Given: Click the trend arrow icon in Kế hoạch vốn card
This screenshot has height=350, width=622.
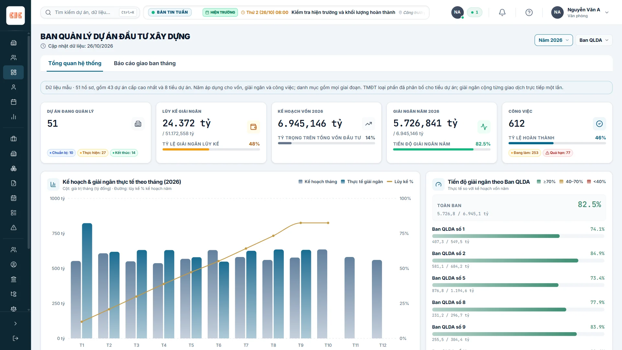Looking at the screenshot, I should tap(369, 123).
